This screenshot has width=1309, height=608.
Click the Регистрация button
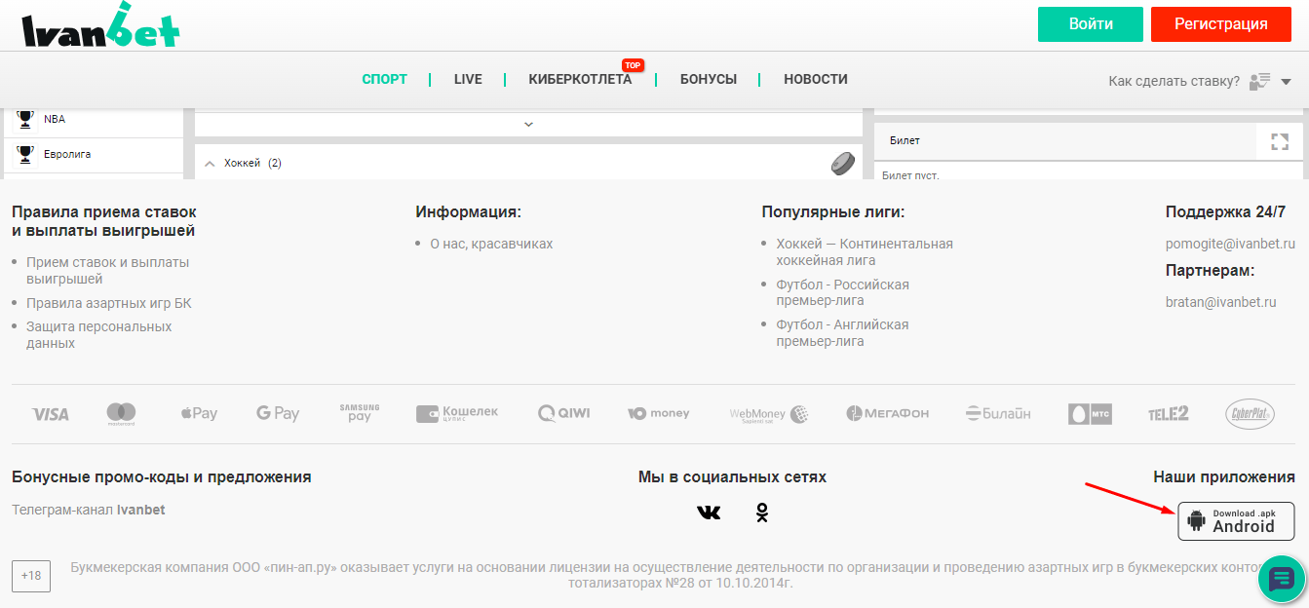point(1220,24)
